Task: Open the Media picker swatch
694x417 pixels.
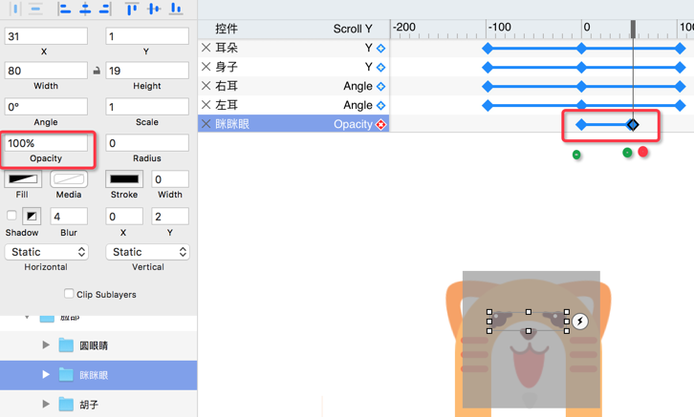Action: click(69, 178)
